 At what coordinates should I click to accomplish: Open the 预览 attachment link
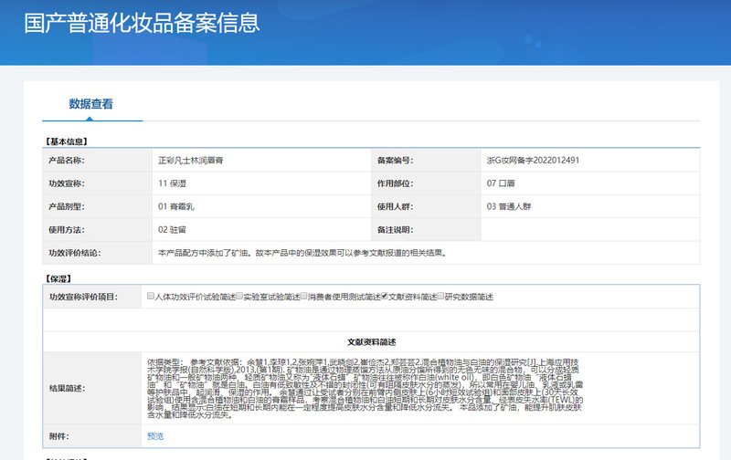tap(155, 436)
